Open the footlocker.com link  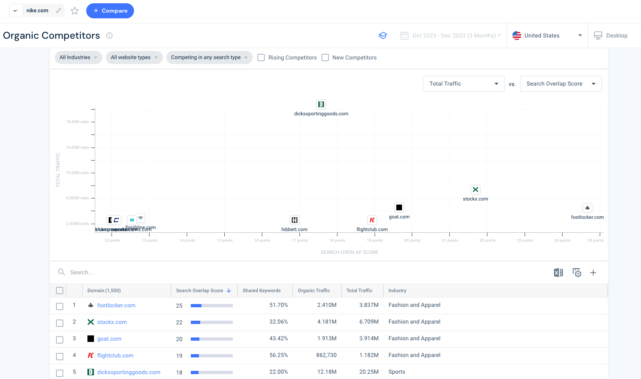point(116,305)
